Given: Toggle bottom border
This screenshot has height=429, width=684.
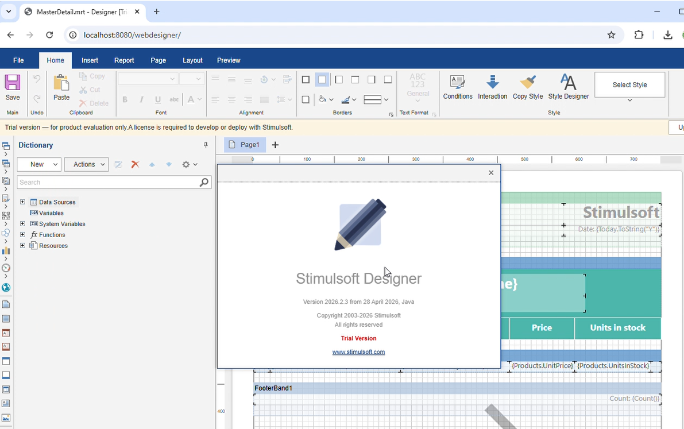Looking at the screenshot, I should click(x=388, y=79).
